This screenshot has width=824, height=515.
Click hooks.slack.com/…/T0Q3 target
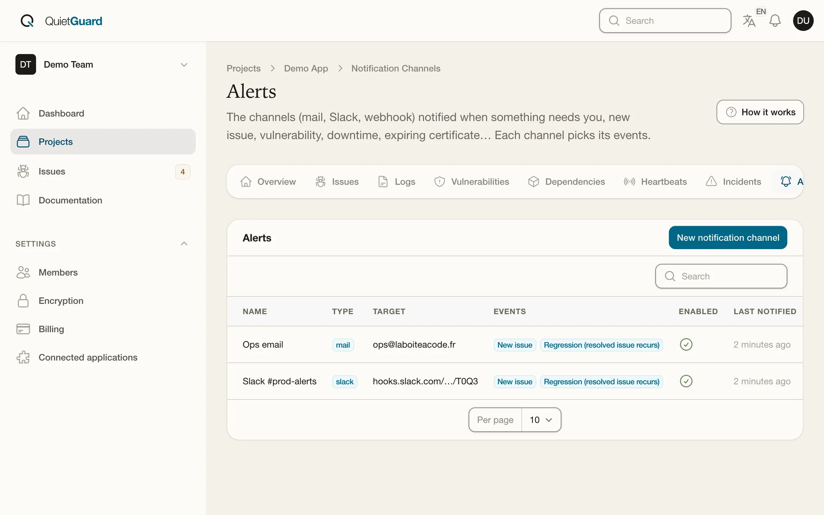pos(425,381)
